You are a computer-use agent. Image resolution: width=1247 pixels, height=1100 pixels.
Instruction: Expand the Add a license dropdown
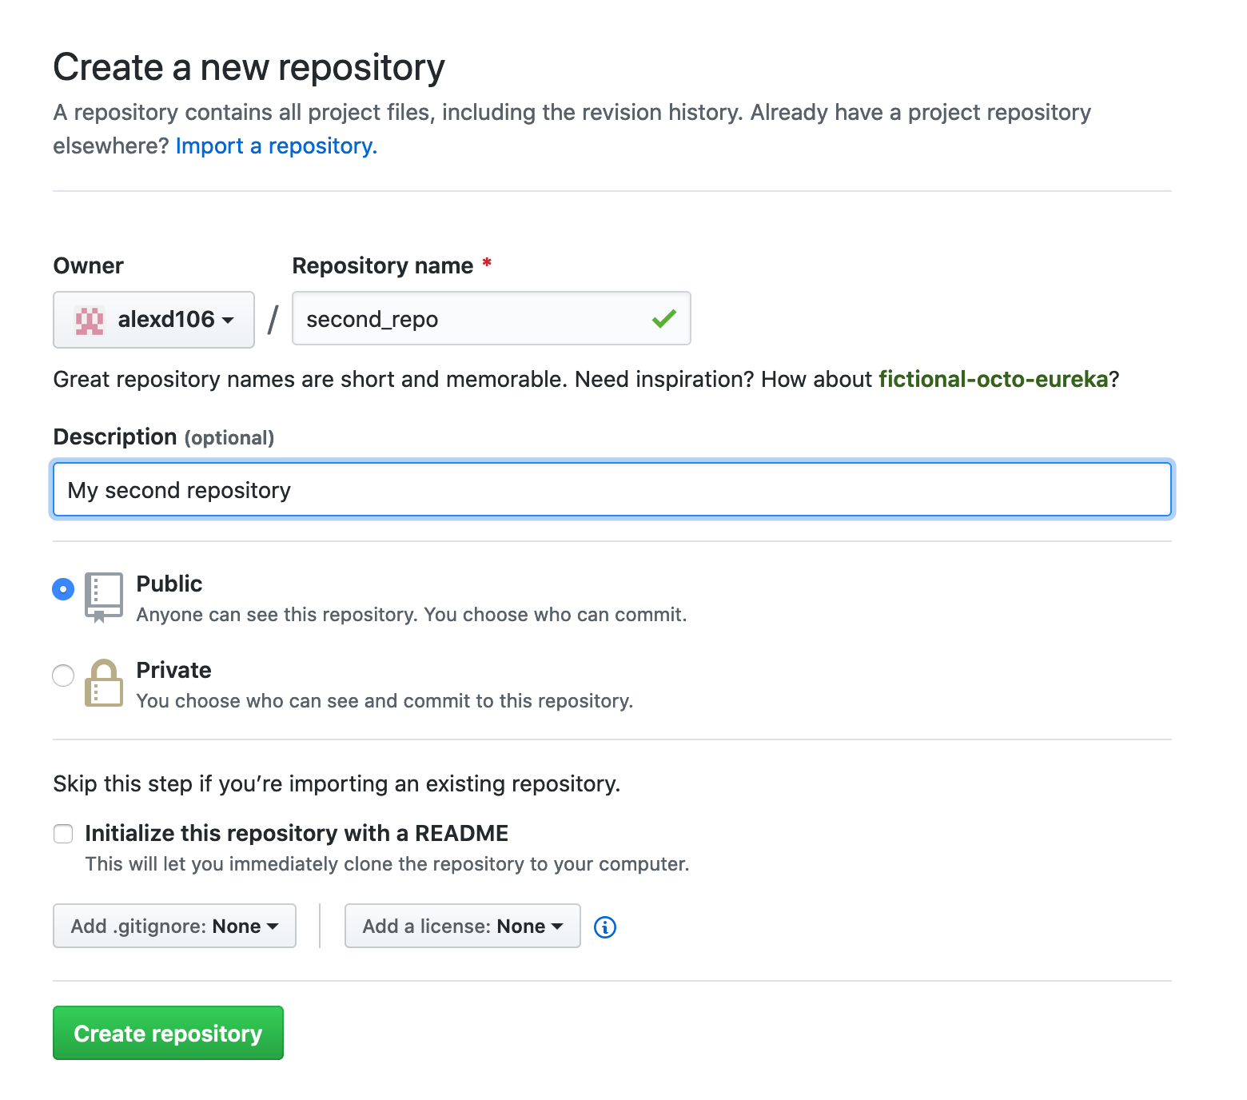(462, 926)
